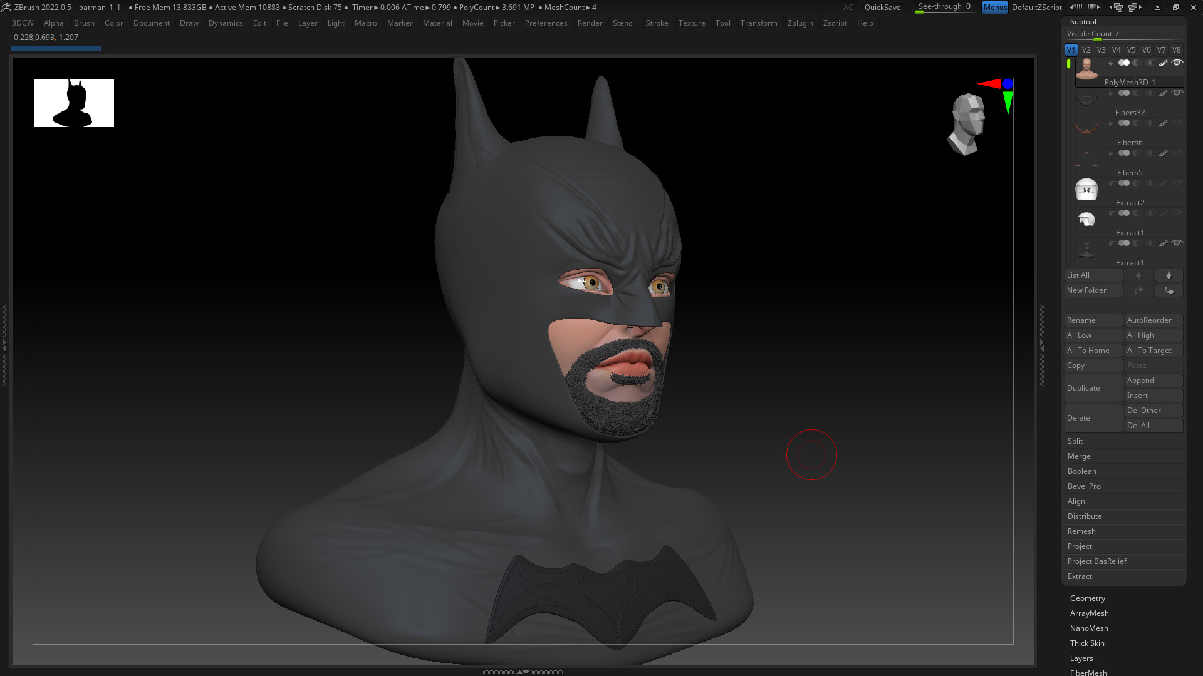Open the Zplugin menu

point(800,23)
